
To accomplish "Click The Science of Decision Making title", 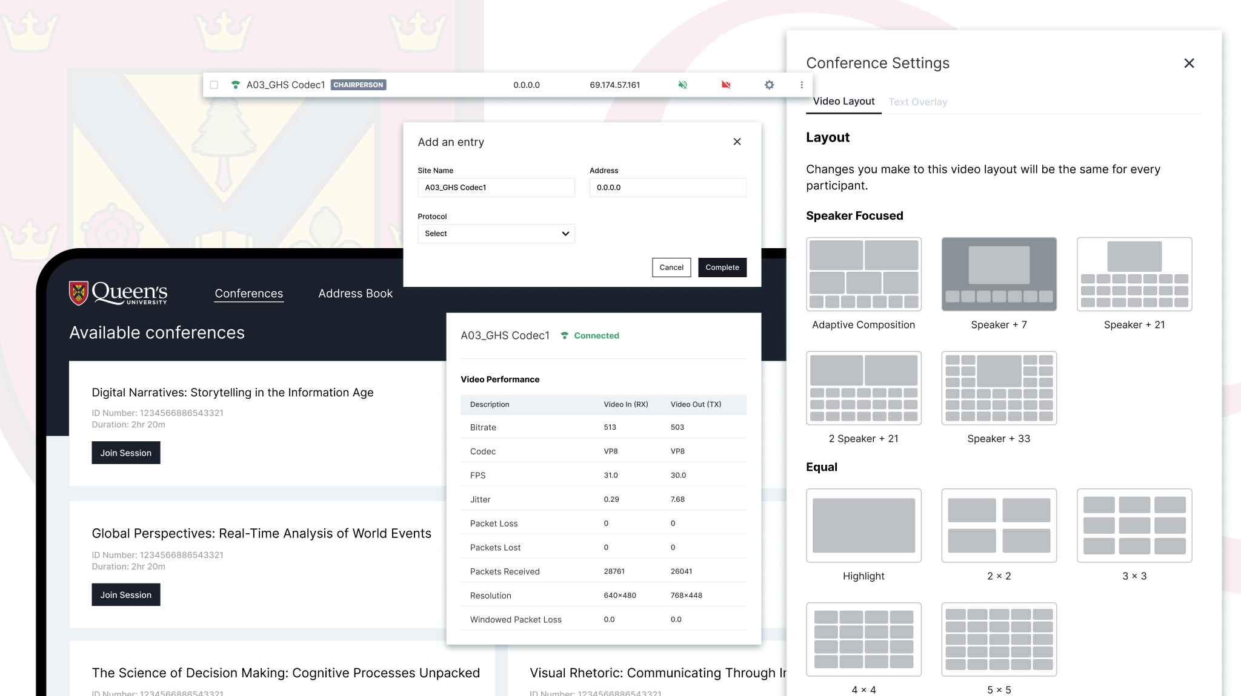I will (x=286, y=673).
